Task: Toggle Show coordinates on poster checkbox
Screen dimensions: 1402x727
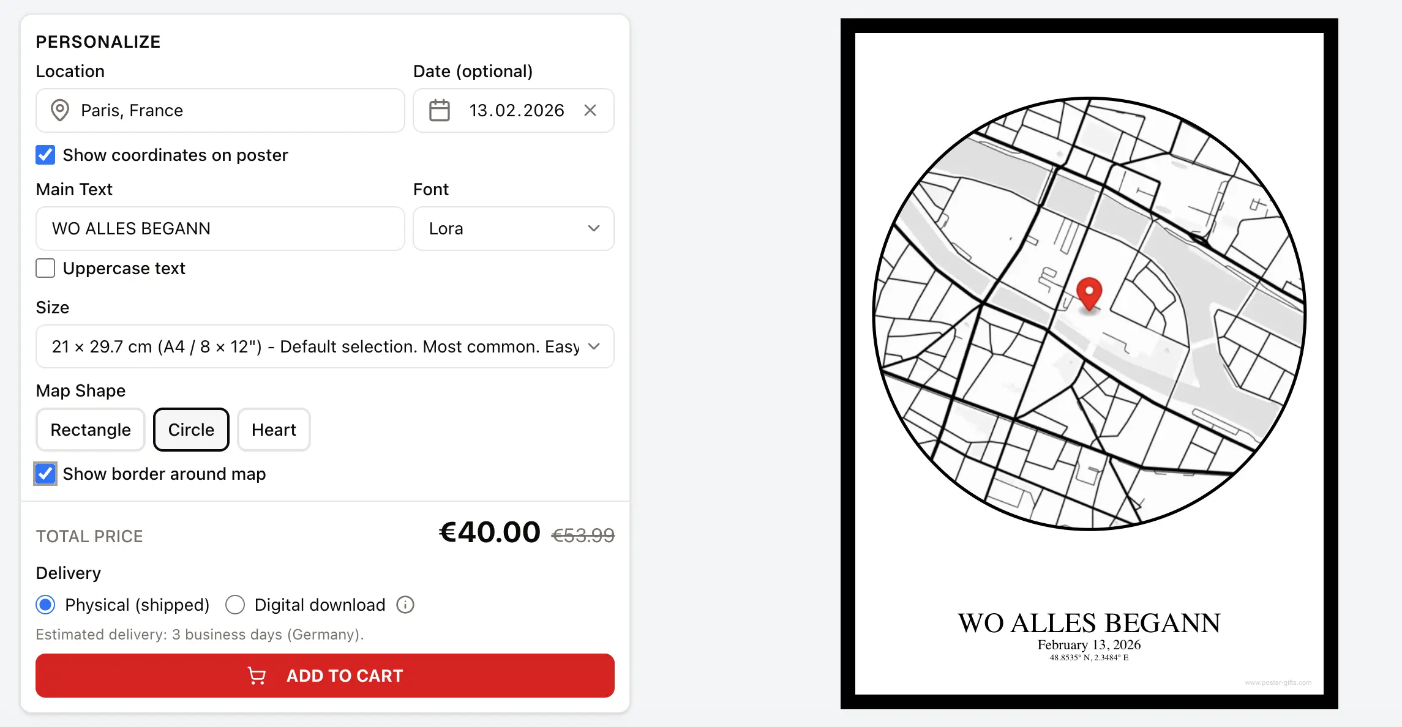Action: click(x=45, y=155)
